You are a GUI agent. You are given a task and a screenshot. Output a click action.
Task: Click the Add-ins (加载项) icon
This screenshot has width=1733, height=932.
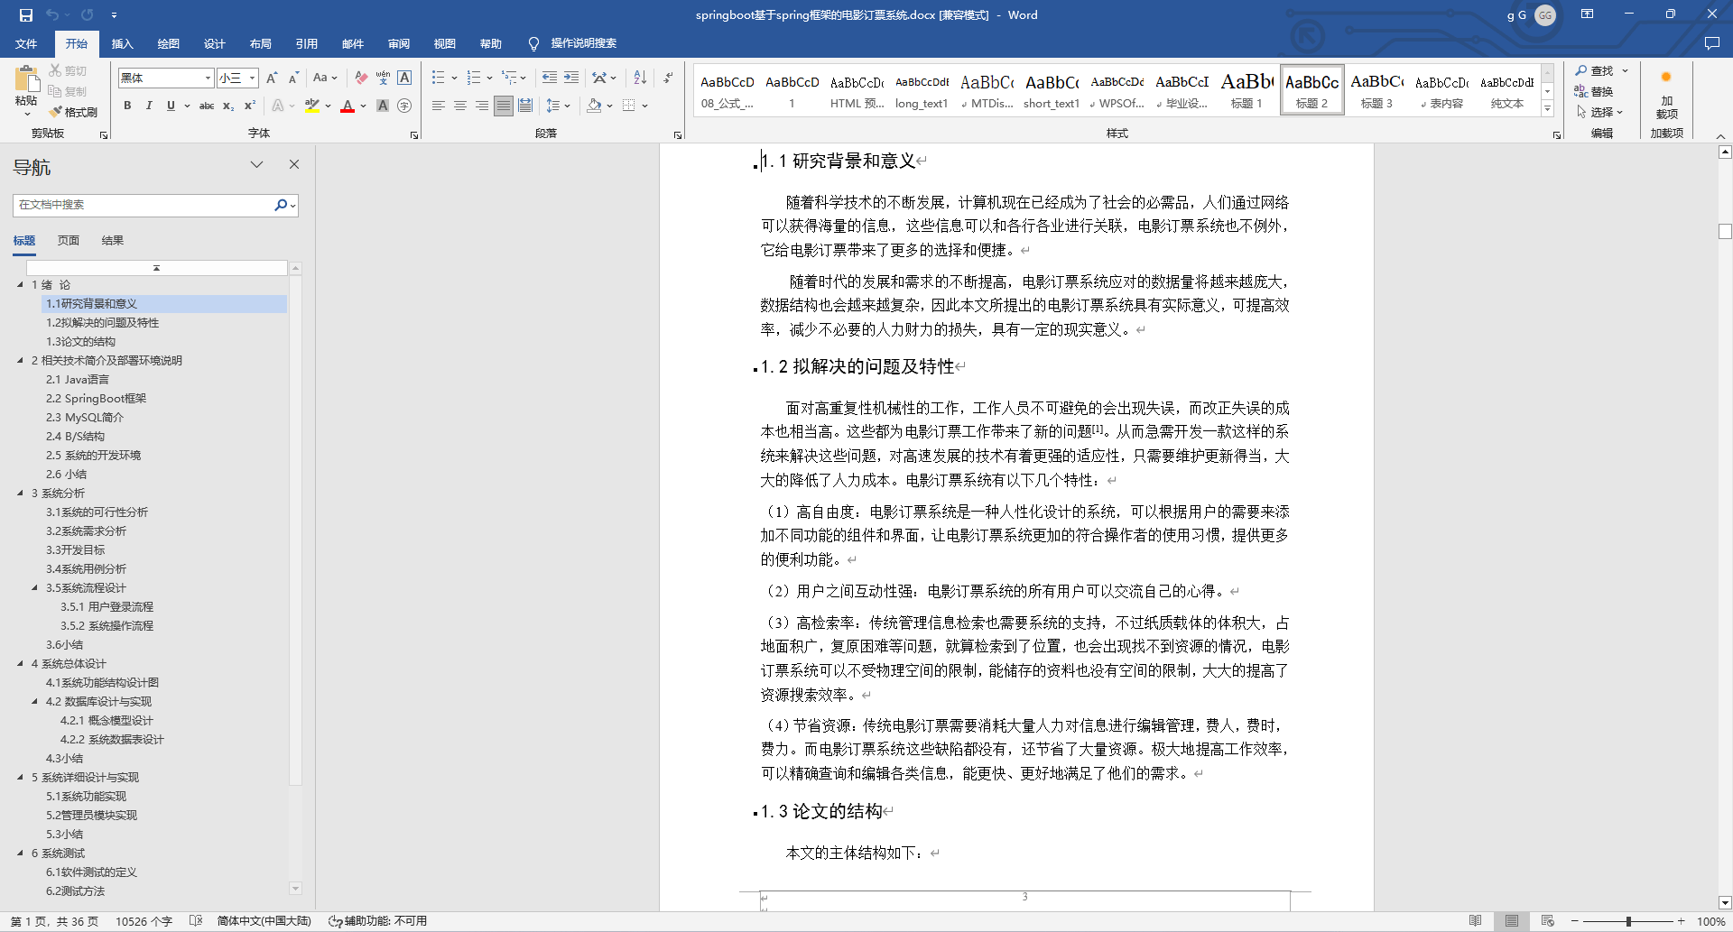point(1666,94)
